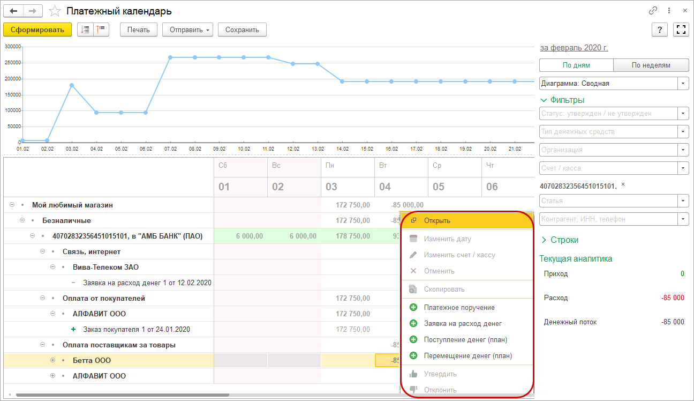694x401 pixels.
Task: Click the calendar icon beside Изменить дату
Action: coord(413,239)
